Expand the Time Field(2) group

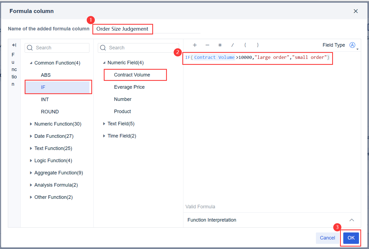104,136
